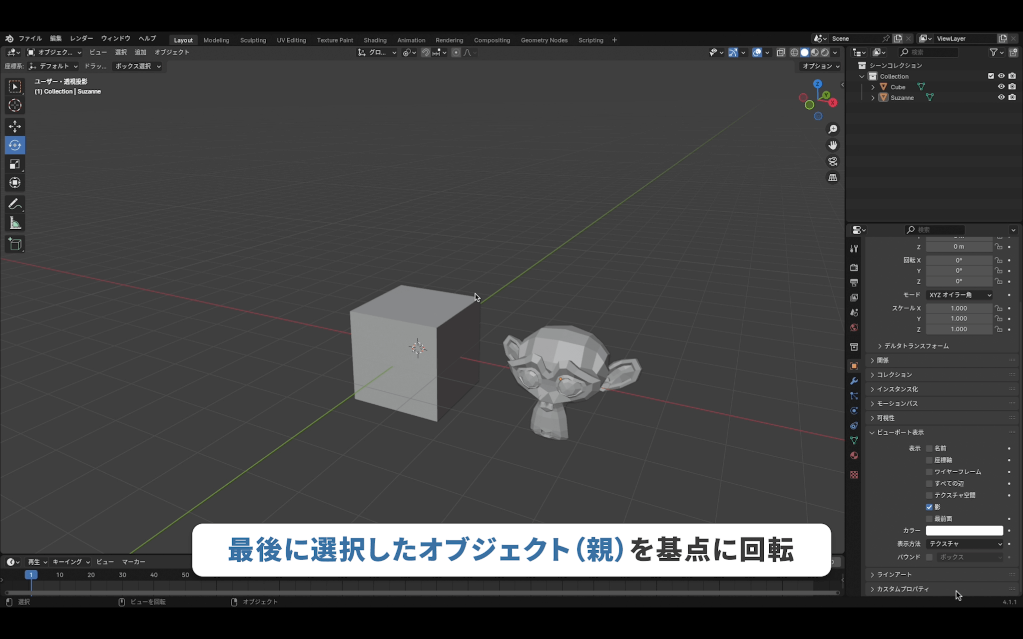Open the 編集 menu
The image size is (1023, 639).
pyautogui.click(x=55, y=38)
